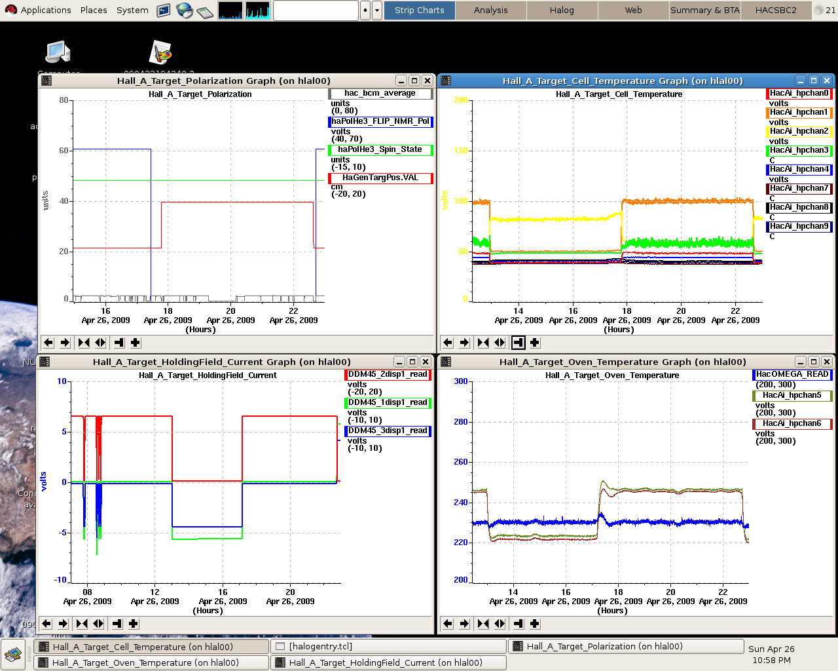Viewport: 838px width, 671px height.
Task: Click plus icon in Oven Temperature toolbar
Action: 535,623
